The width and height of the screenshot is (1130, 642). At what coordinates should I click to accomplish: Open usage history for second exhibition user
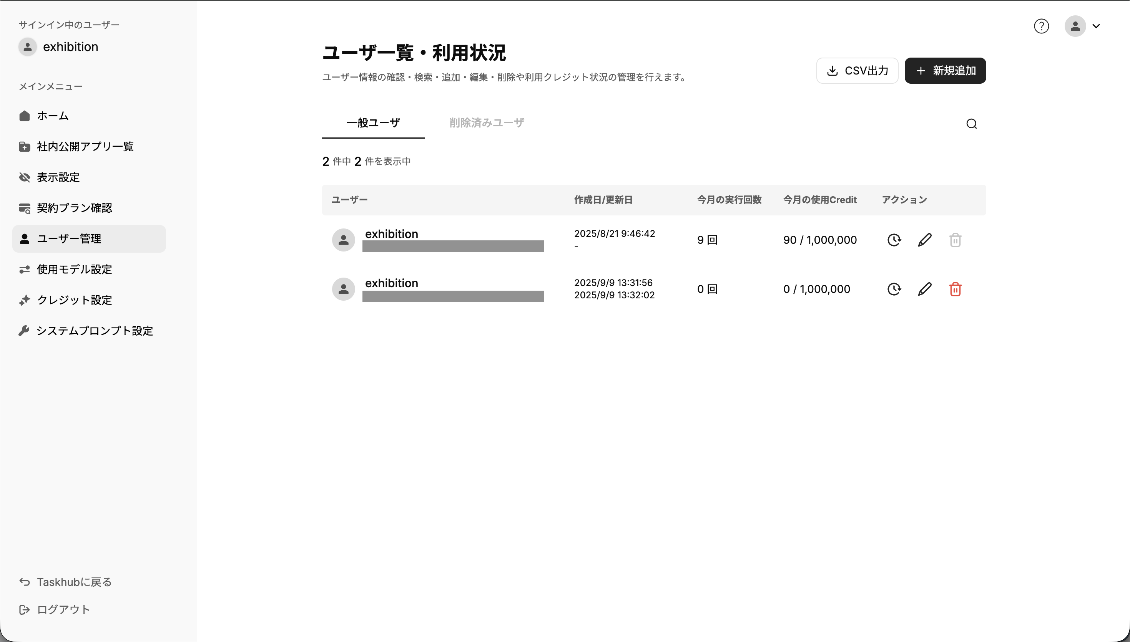[894, 289]
